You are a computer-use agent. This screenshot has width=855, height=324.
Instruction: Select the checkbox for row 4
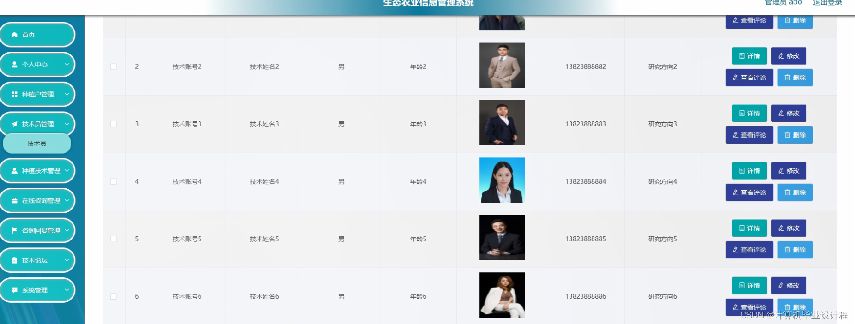tap(114, 182)
